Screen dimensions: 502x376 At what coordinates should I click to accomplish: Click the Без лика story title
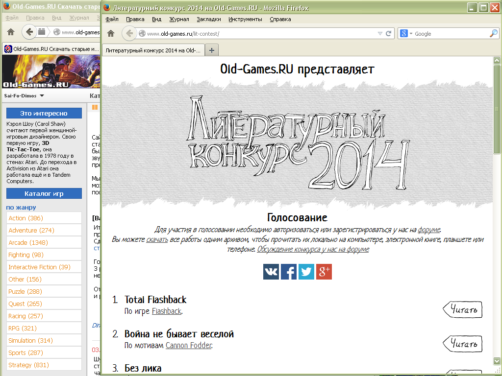pyautogui.click(x=143, y=368)
